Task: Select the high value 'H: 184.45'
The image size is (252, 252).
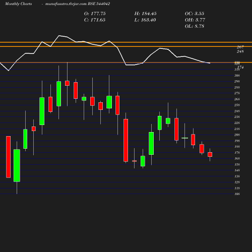Action: pyautogui.click(x=145, y=14)
